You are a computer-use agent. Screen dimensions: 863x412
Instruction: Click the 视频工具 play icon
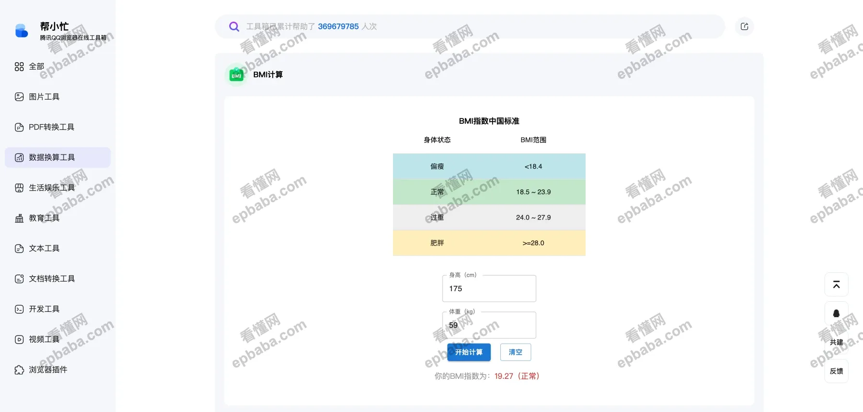19,339
